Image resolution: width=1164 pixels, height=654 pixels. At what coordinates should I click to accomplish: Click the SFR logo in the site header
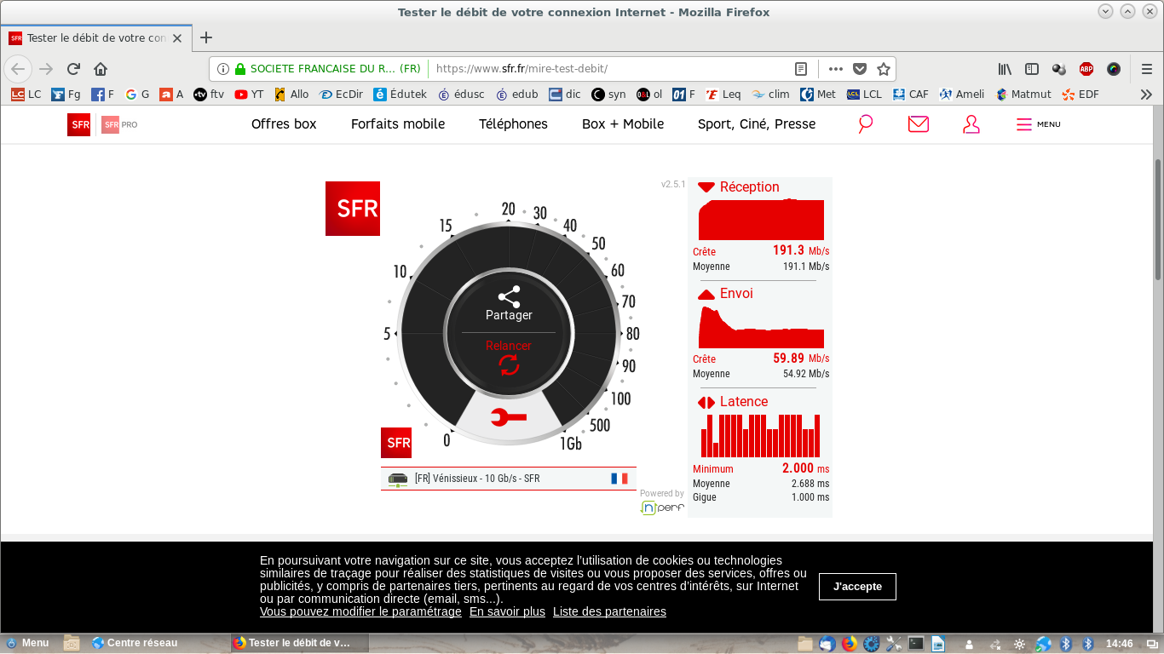(x=78, y=123)
